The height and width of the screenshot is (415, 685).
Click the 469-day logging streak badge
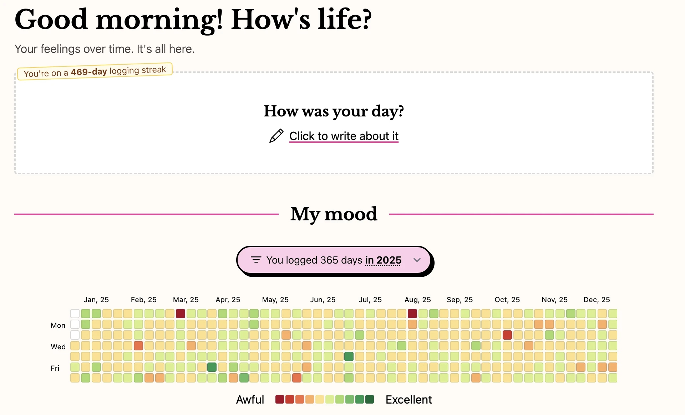(95, 71)
